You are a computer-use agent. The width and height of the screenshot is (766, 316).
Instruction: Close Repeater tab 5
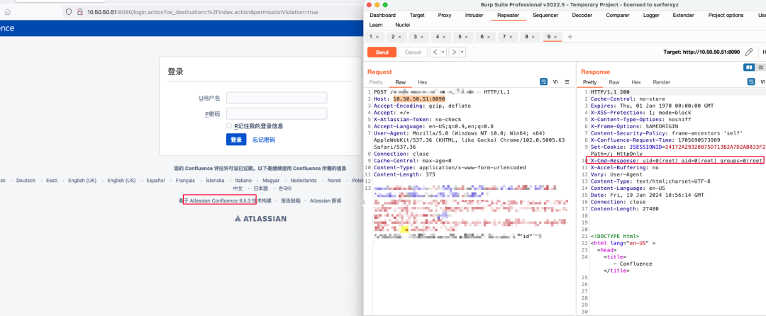(x=466, y=37)
